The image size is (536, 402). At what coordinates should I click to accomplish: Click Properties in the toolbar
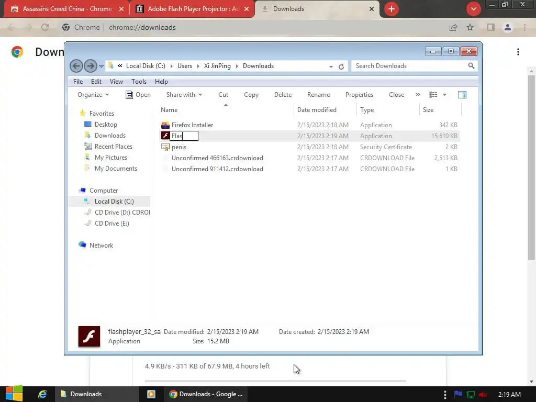(x=359, y=95)
